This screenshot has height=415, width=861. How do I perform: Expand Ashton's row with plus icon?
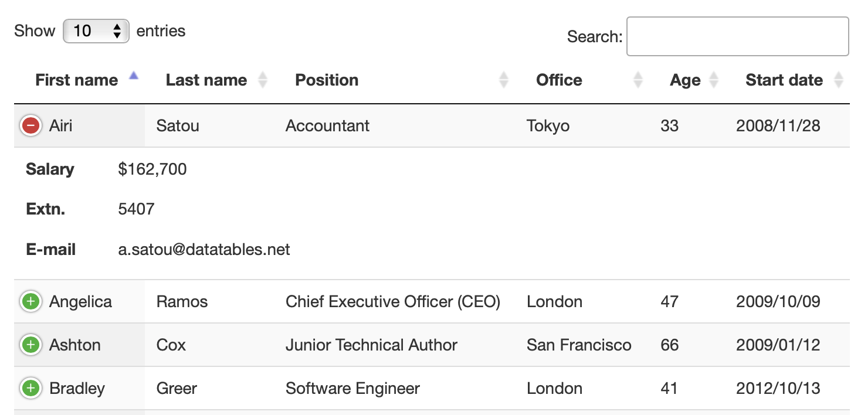pyautogui.click(x=31, y=345)
